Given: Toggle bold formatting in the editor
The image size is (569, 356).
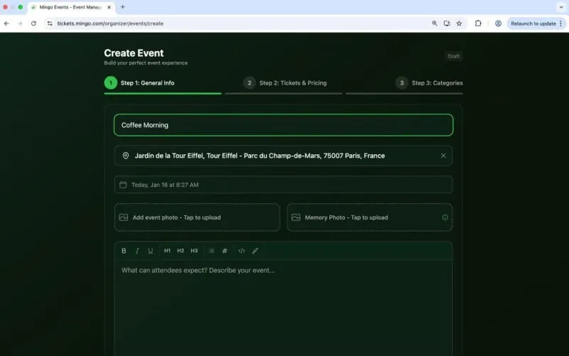Looking at the screenshot, I should tap(124, 251).
